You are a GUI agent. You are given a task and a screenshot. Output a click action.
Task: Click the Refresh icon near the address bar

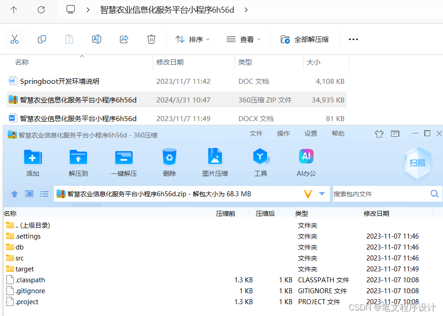41,10
